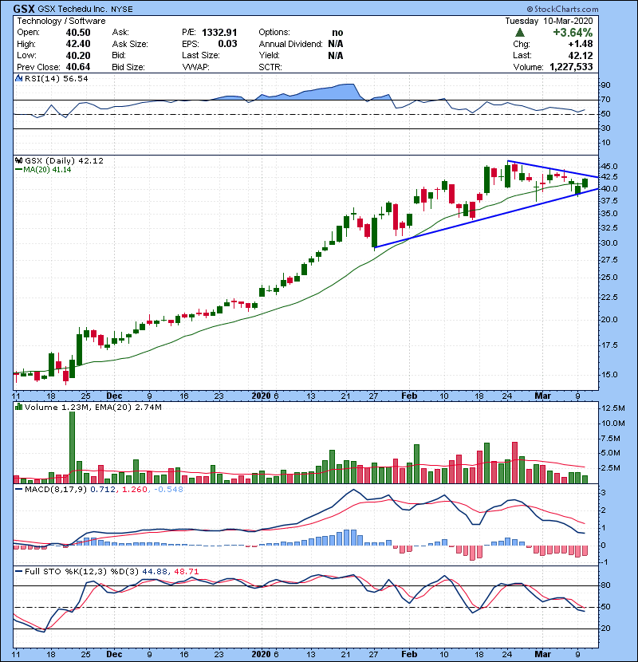The image size is (638, 662).
Task: Click the RSI 70 overbought level label
Action: pos(605,100)
